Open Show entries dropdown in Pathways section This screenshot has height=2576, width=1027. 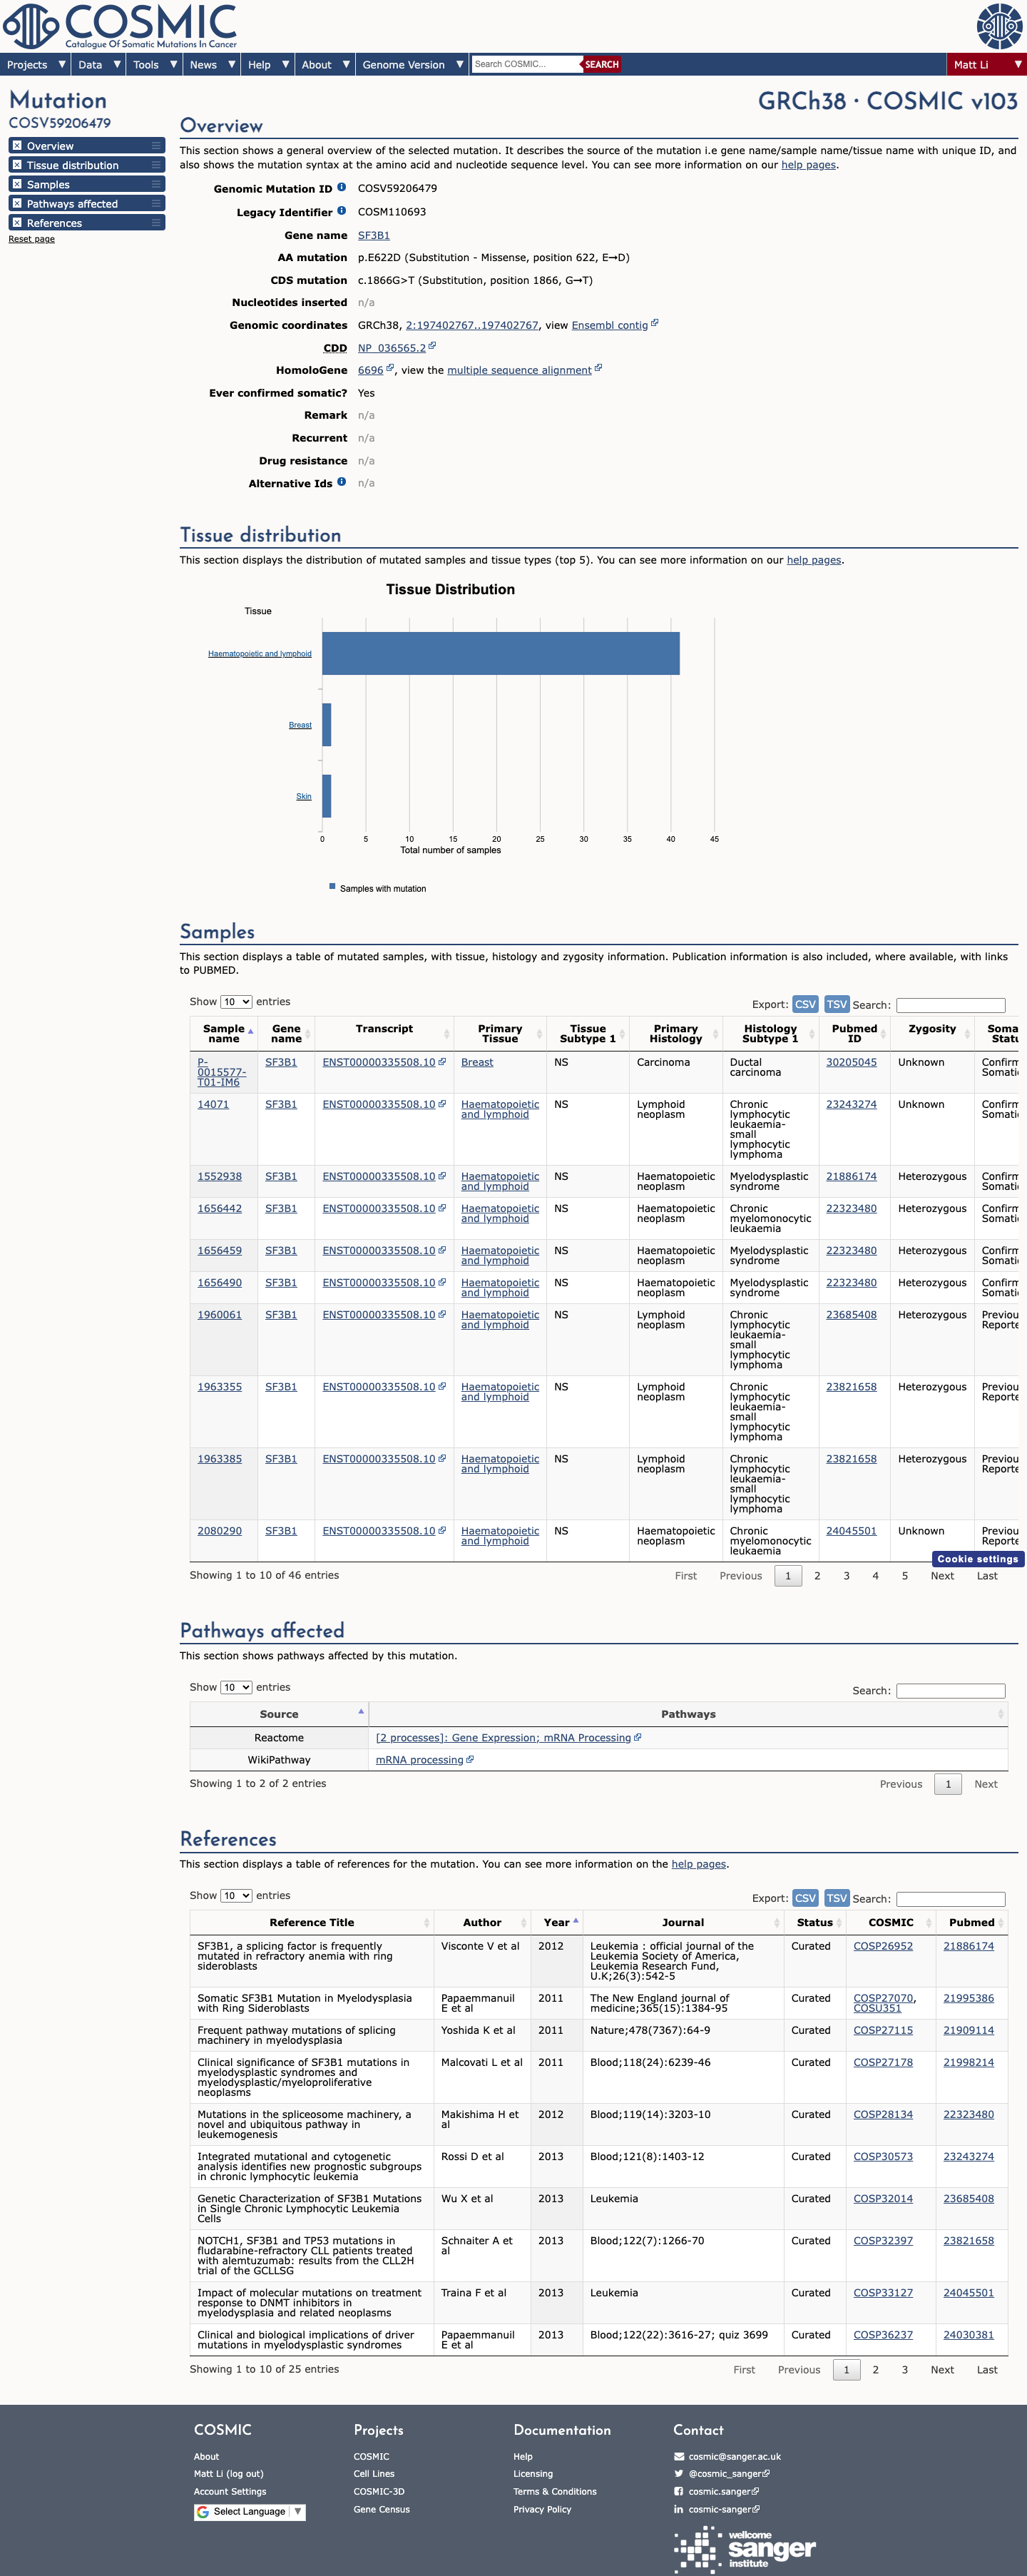[236, 1687]
